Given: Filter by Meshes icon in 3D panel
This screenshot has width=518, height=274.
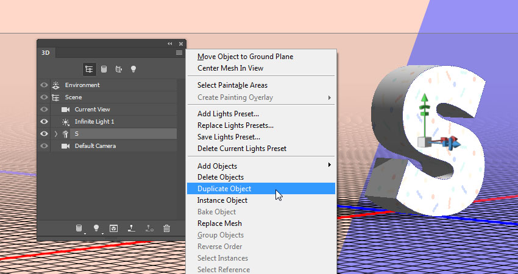Looking at the screenshot, I should coord(104,69).
